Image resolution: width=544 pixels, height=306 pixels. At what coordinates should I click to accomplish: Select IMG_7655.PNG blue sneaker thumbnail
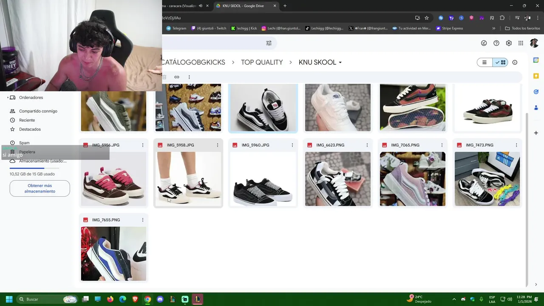[113, 254]
